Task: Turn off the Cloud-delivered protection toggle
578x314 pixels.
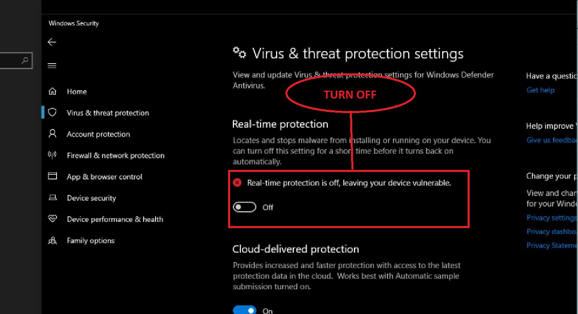Action: (244, 310)
